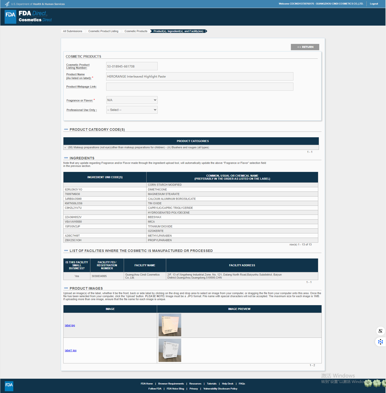
Task: Click the translate floating icon
Action: (x=380, y=331)
